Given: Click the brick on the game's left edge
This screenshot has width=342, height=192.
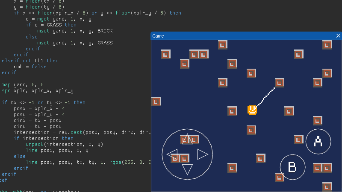Looking at the screenshot, I should click(x=156, y=102).
